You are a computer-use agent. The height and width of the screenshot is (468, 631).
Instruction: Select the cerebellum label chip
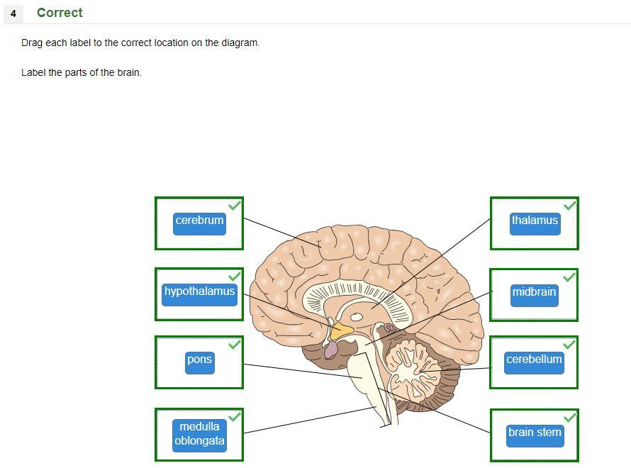534,362
